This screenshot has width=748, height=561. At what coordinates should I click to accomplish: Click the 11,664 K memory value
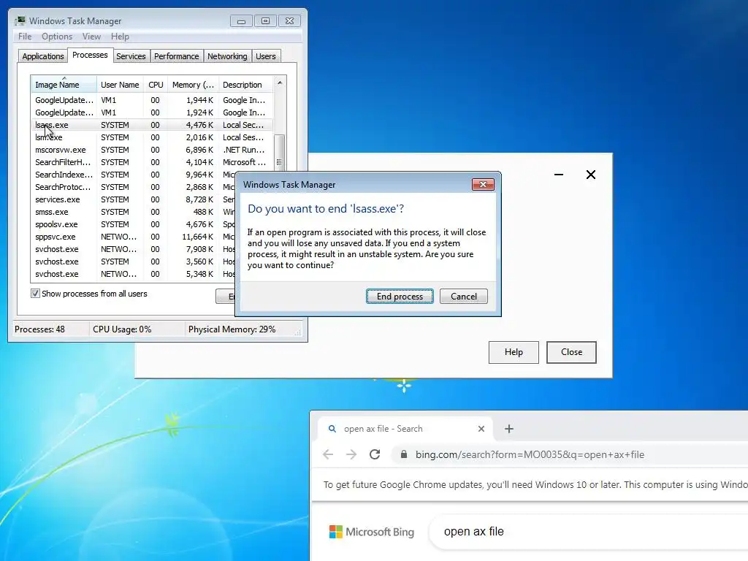point(197,237)
